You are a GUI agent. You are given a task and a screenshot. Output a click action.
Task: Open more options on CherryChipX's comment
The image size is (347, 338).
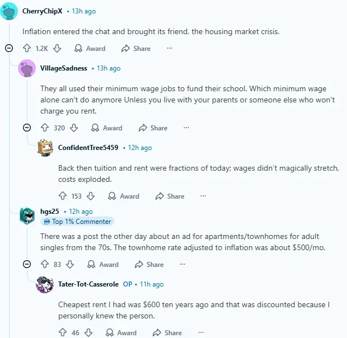coord(170,49)
